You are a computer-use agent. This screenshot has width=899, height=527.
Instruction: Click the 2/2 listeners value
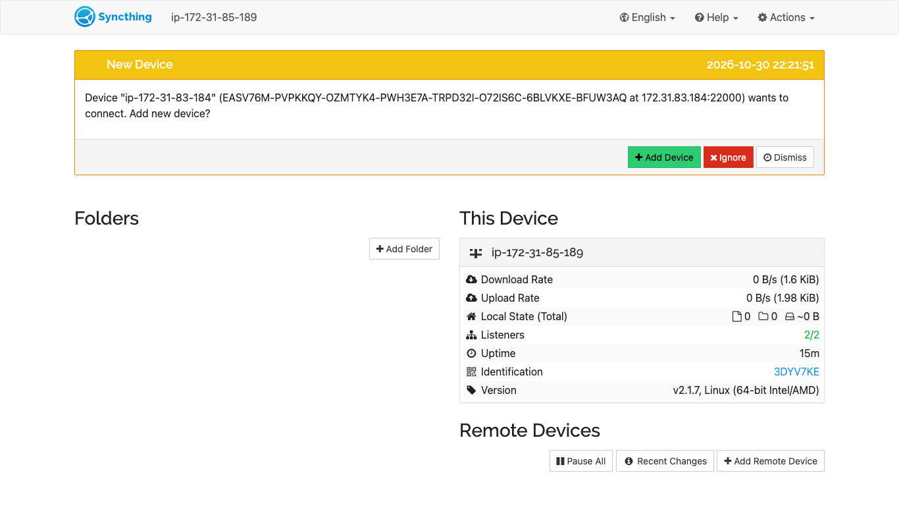click(811, 335)
